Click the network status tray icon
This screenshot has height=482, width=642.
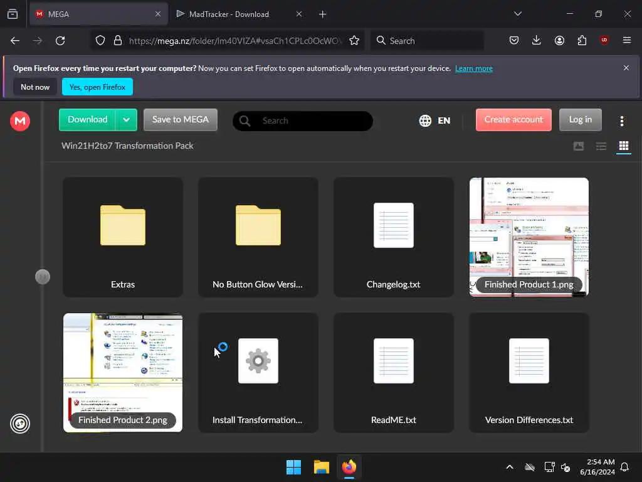[549, 467]
